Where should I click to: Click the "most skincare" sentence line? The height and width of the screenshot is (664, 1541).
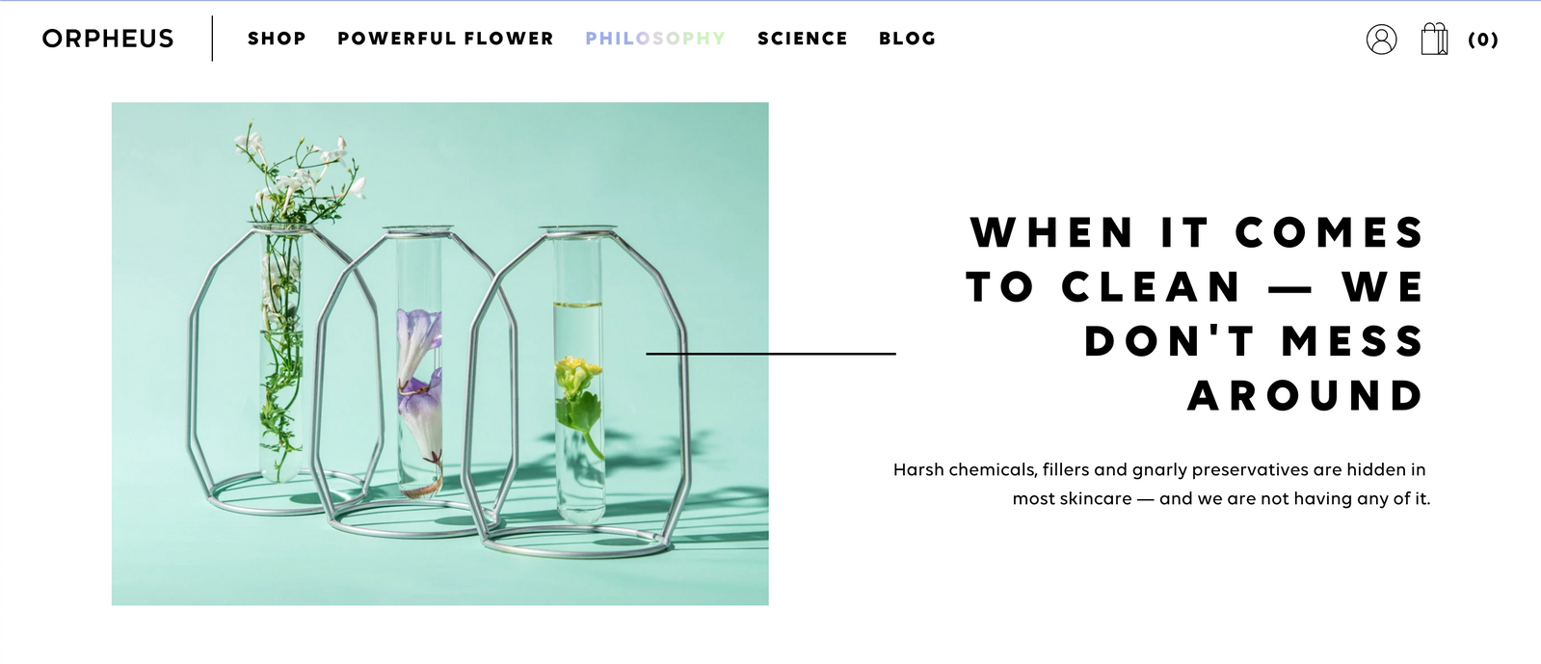tap(1220, 498)
